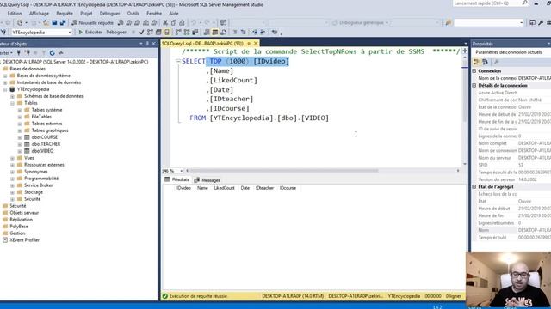Select the XEvent Profiler tree item

coord(24,240)
